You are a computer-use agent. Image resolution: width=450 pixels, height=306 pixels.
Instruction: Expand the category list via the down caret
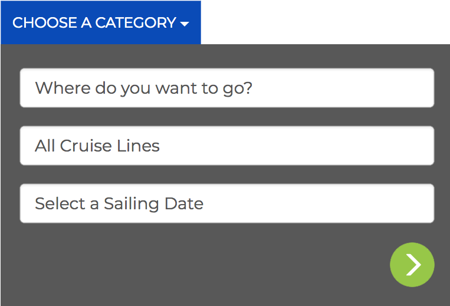pyautogui.click(x=185, y=24)
